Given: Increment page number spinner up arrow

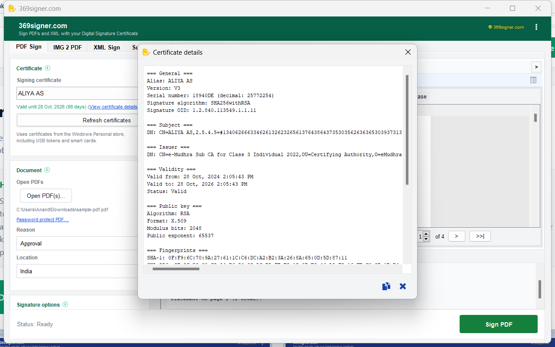Looking at the screenshot, I should (x=426, y=233).
